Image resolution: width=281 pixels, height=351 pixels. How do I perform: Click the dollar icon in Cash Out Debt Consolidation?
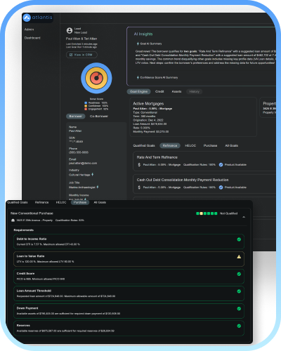[x=139, y=187]
